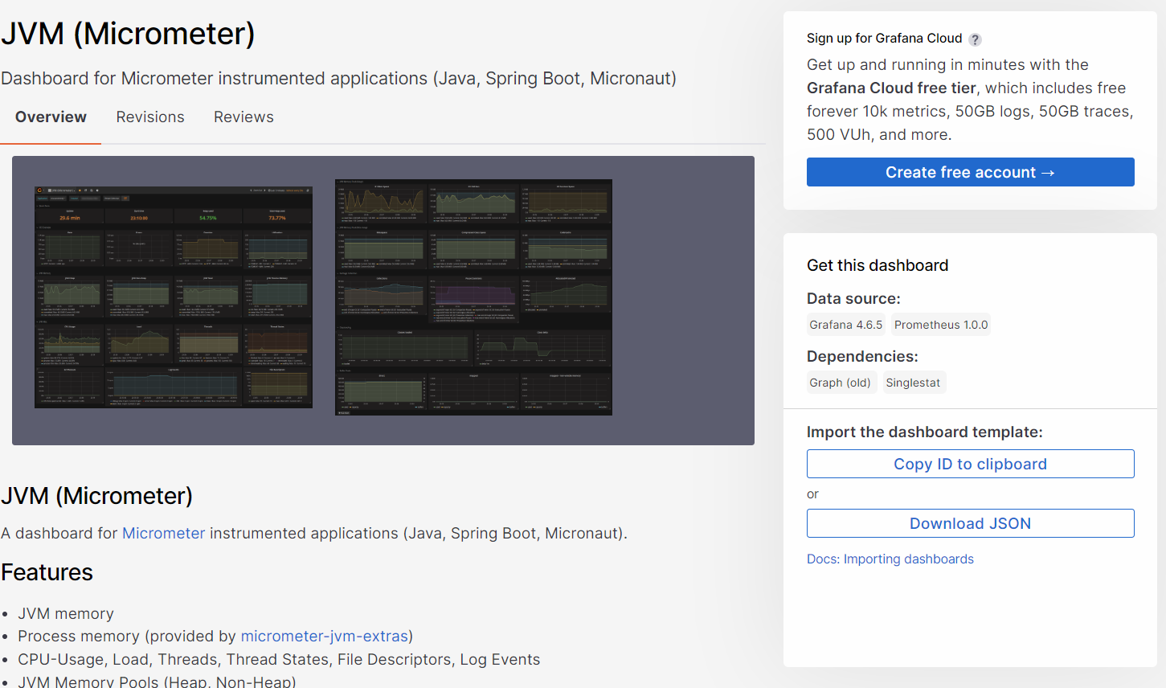Open the Overview tab
This screenshot has width=1166, height=688.
point(51,117)
